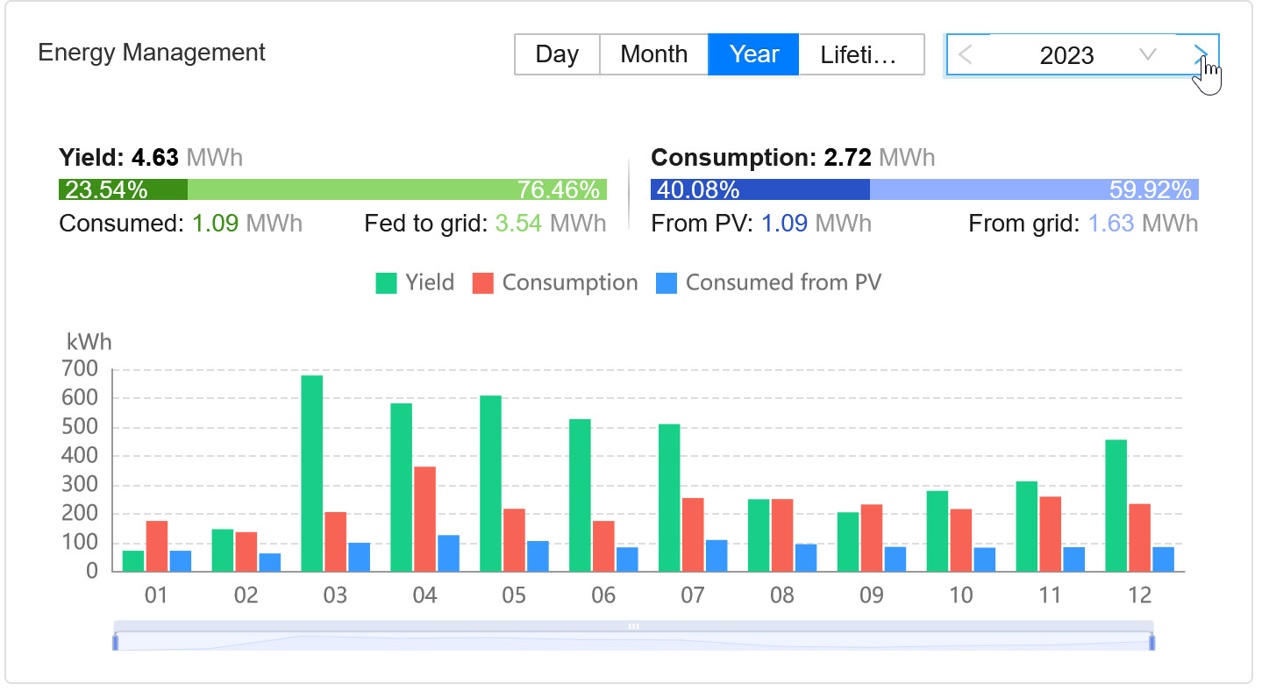
Task: Click the green Yield legend color swatch
Action: (x=386, y=282)
